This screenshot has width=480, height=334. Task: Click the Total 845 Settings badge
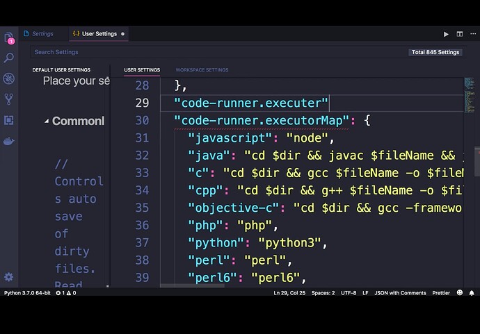(435, 52)
